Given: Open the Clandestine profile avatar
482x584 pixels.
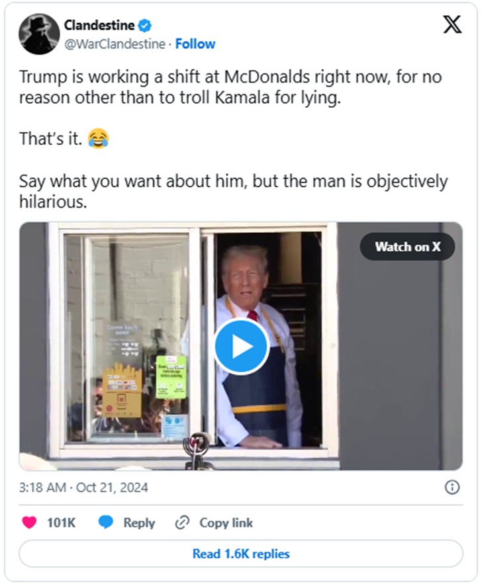Looking at the screenshot, I should point(39,34).
